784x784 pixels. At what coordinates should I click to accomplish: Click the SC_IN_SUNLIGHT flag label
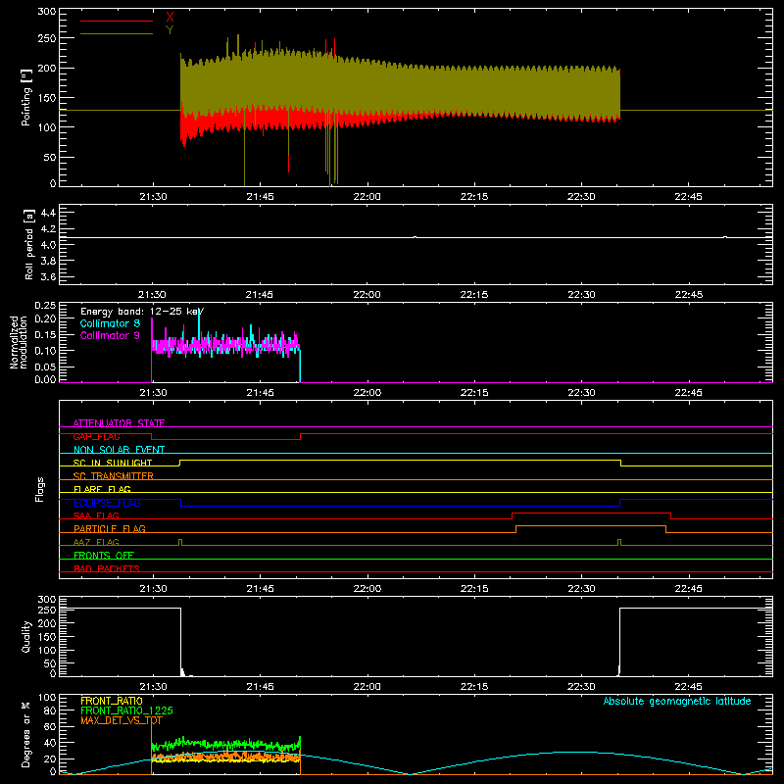(113, 463)
